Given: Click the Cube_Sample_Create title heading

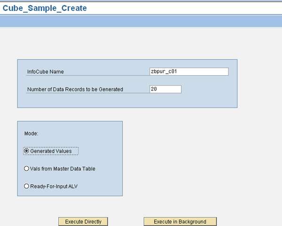Looking at the screenshot, I should tap(45, 8).
